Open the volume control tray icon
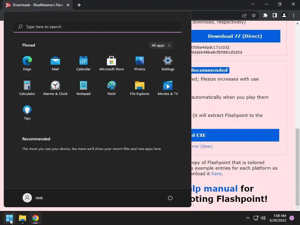This screenshot has width=300, height=225. point(263,218)
